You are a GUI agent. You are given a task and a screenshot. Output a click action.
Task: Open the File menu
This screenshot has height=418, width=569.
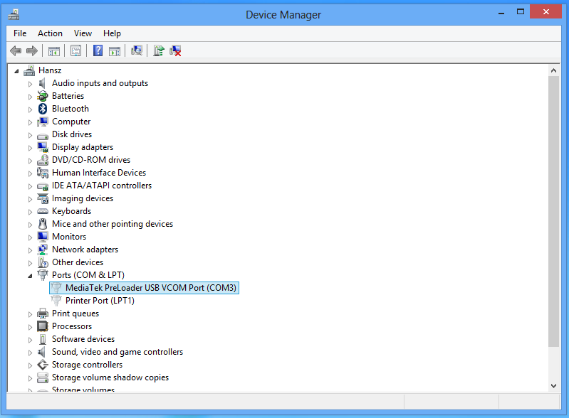pyautogui.click(x=20, y=33)
